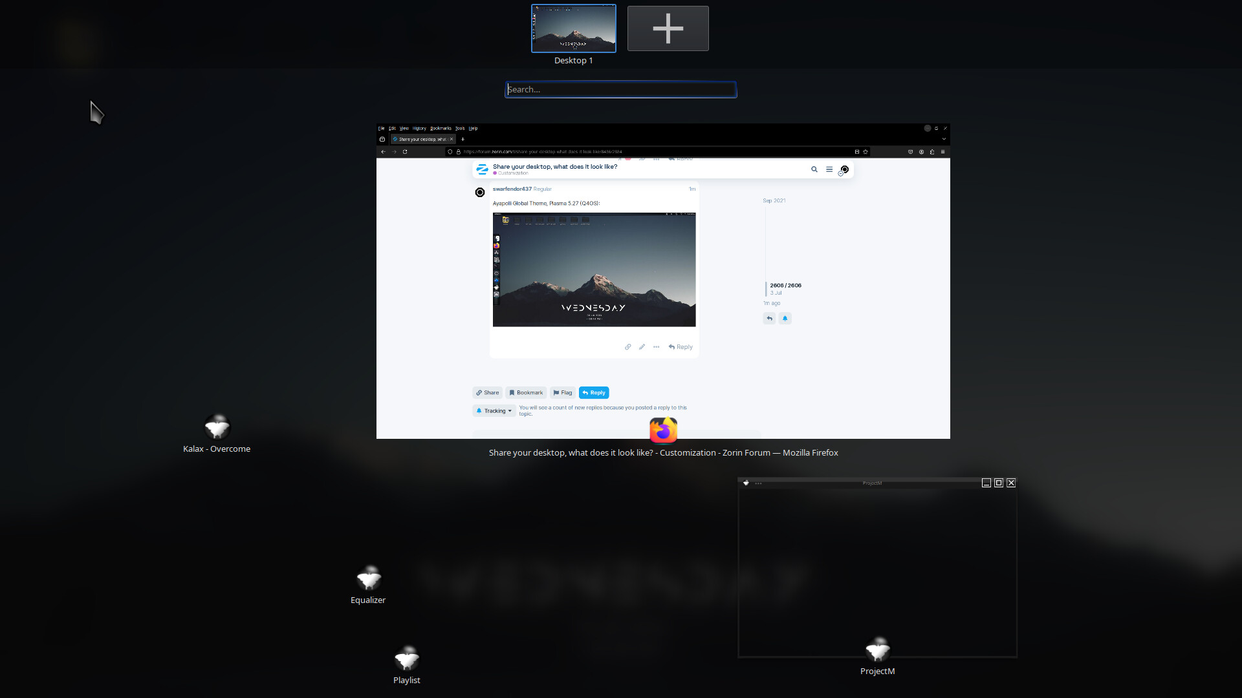Image resolution: width=1242 pixels, height=698 pixels.
Task: Focus the overview Search field
Action: tap(620, 90)
